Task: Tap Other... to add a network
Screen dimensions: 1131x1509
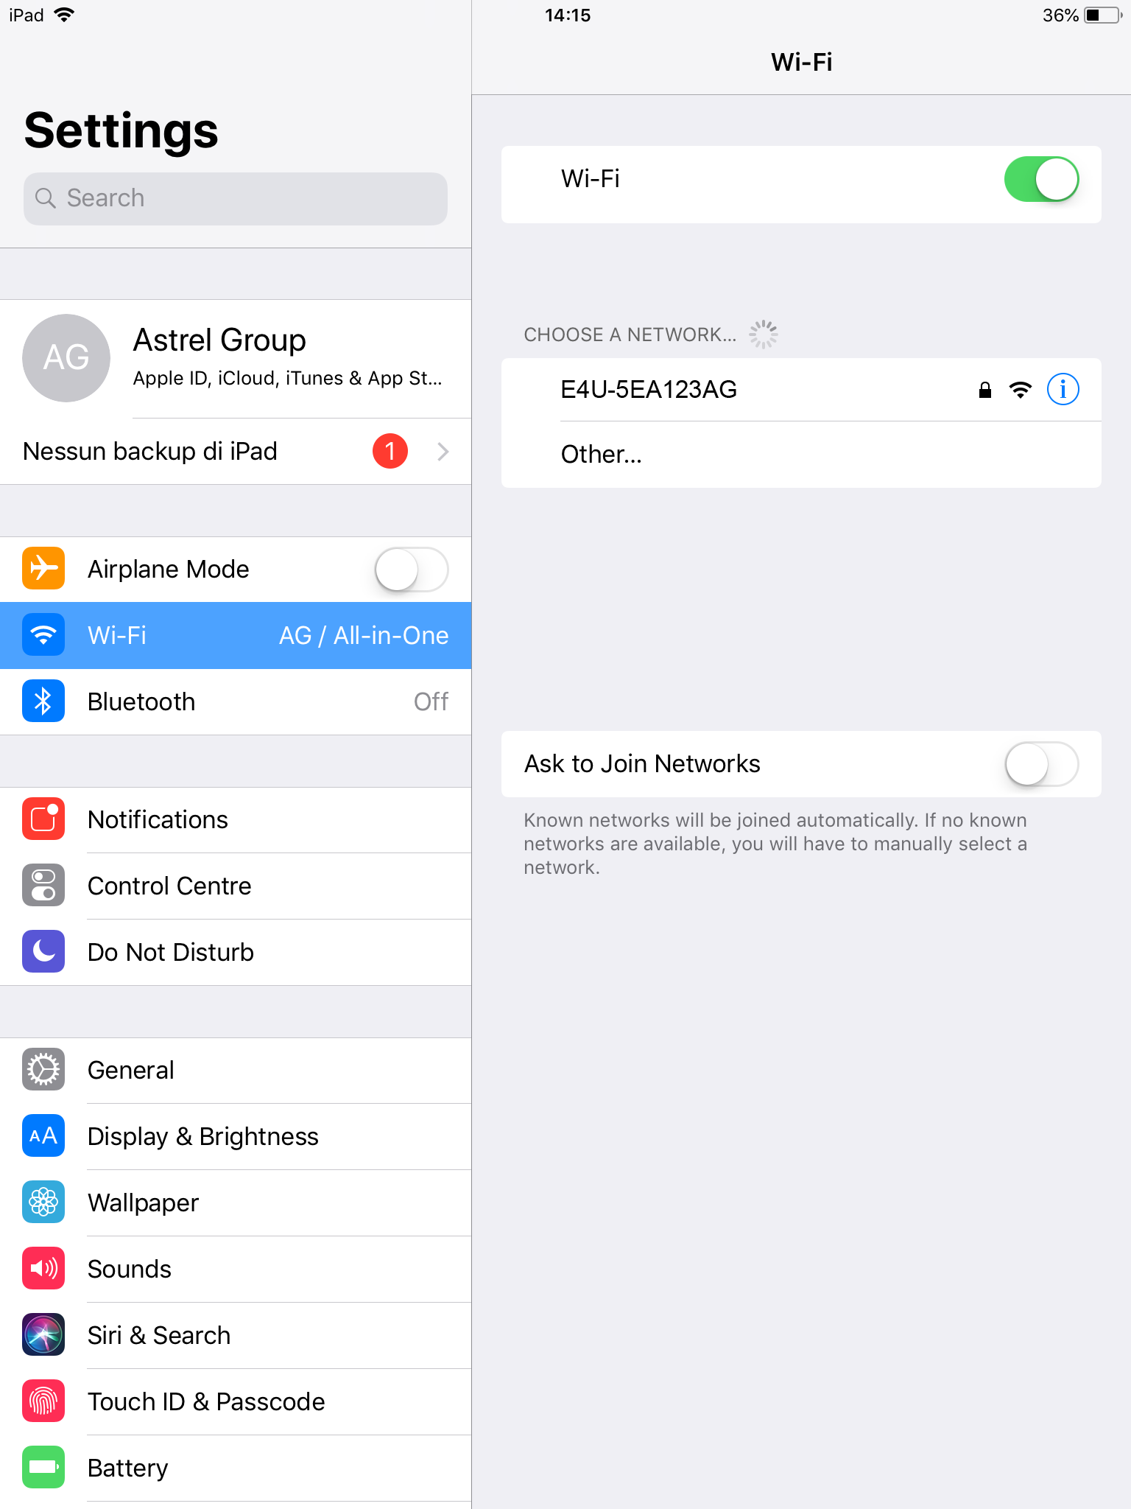Action: 801,455
